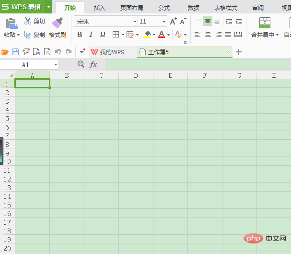Image resolution: width=291 pixels, height=254 pixels.
Task: Click the fx insert function icon
Action: [x=93, y=64]
